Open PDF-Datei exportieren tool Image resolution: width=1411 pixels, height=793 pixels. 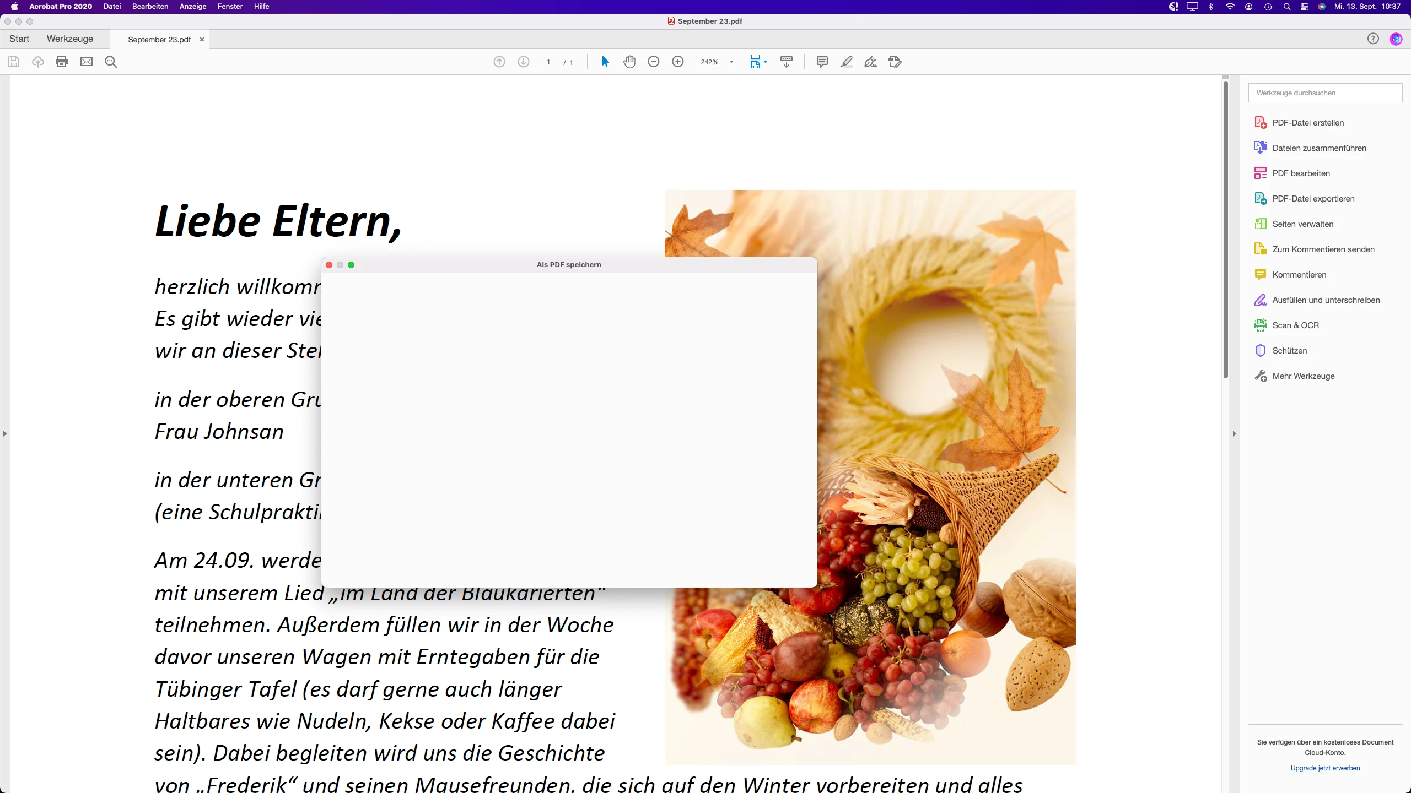1313,198
